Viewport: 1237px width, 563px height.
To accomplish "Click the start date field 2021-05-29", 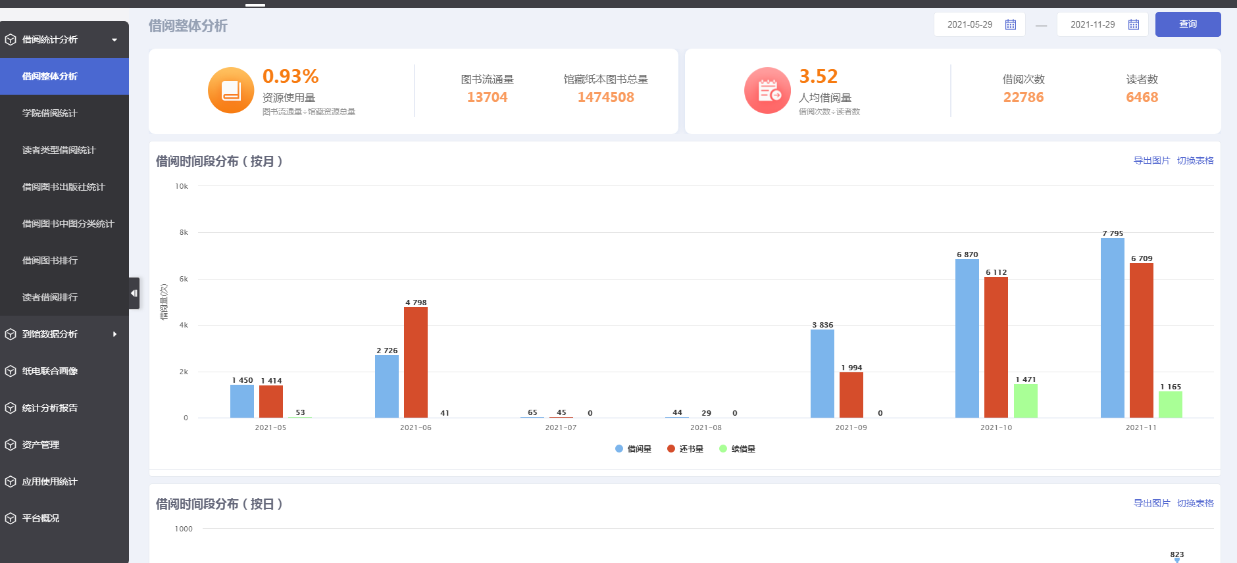I will click(x=969, y=25).
